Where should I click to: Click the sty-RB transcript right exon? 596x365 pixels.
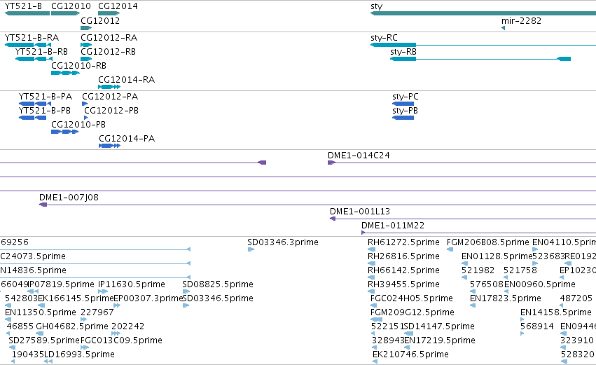pos(564,59)
